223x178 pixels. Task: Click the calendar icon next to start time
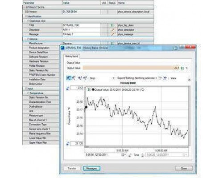tap(123, 155)
